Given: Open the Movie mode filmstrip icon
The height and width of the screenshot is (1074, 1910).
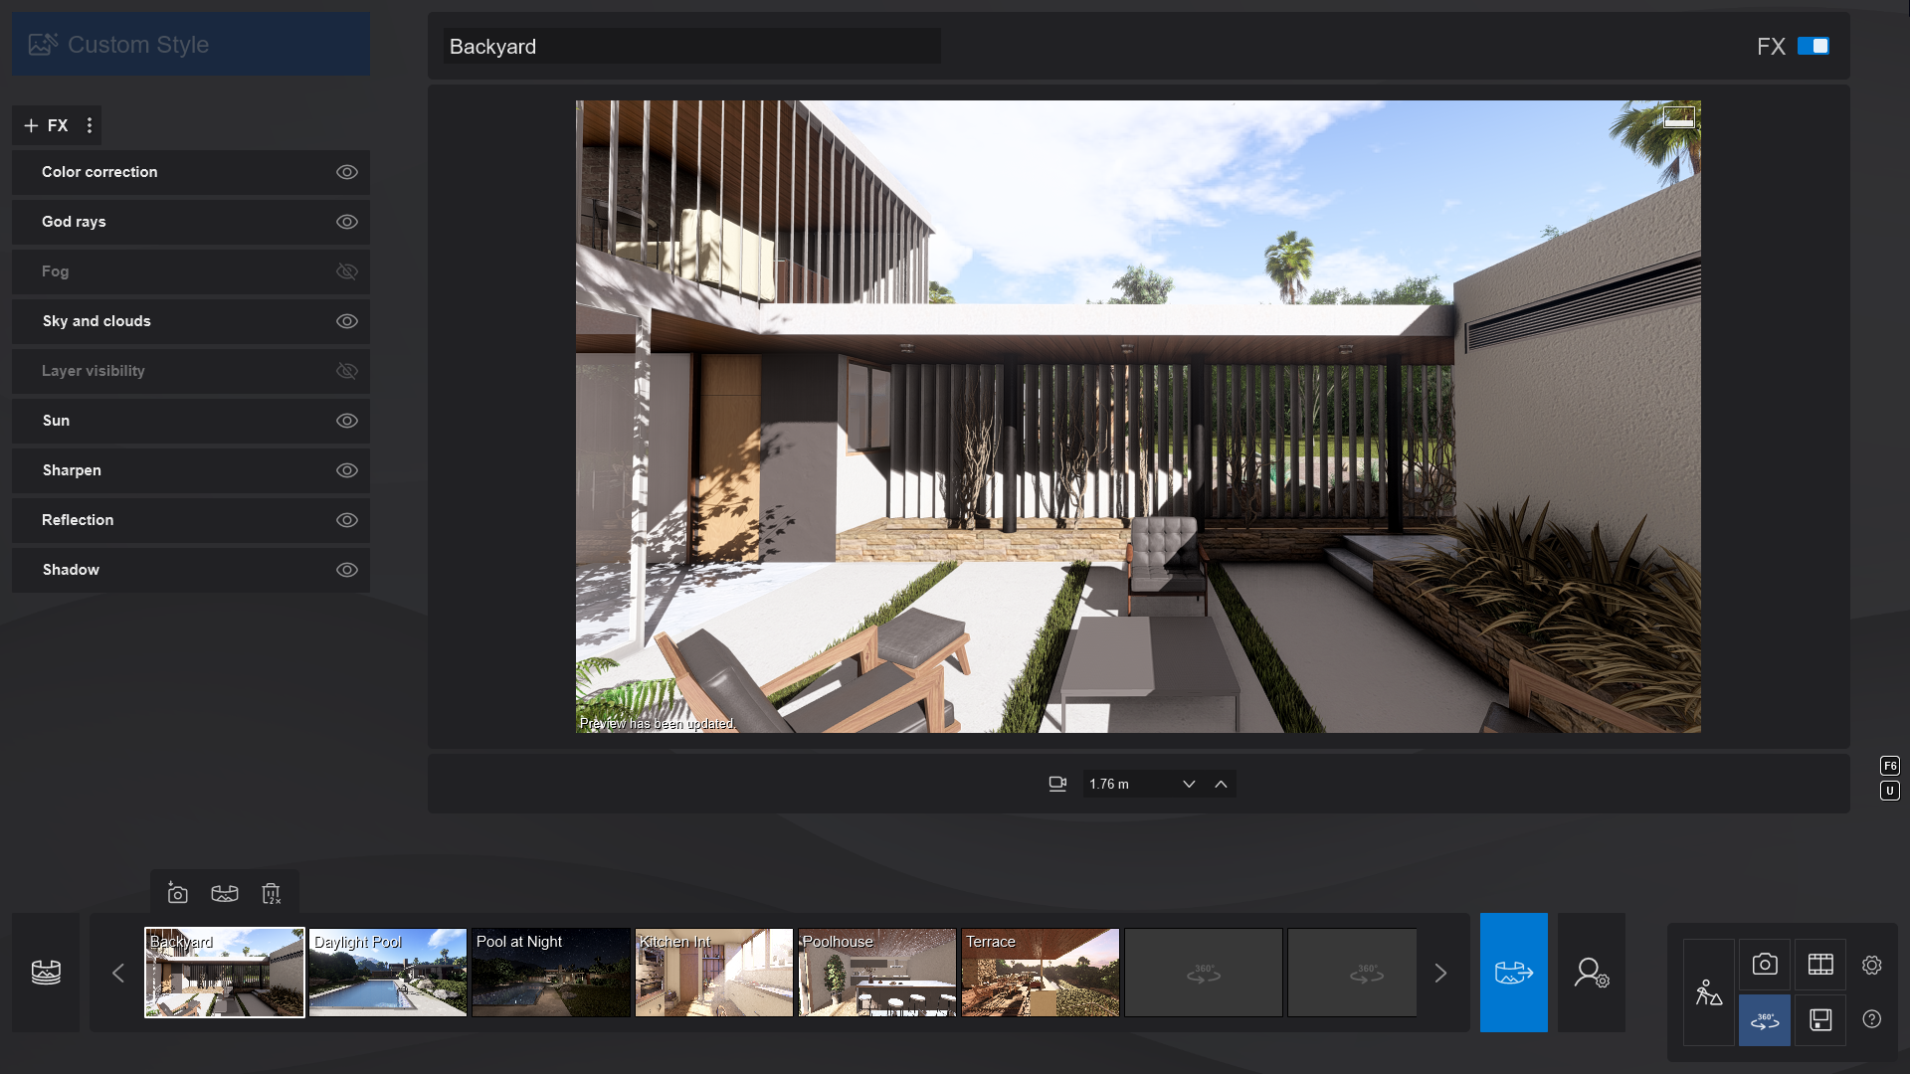Looking at the screenshot, I should pyautogui.click(x=1819, y=964).
